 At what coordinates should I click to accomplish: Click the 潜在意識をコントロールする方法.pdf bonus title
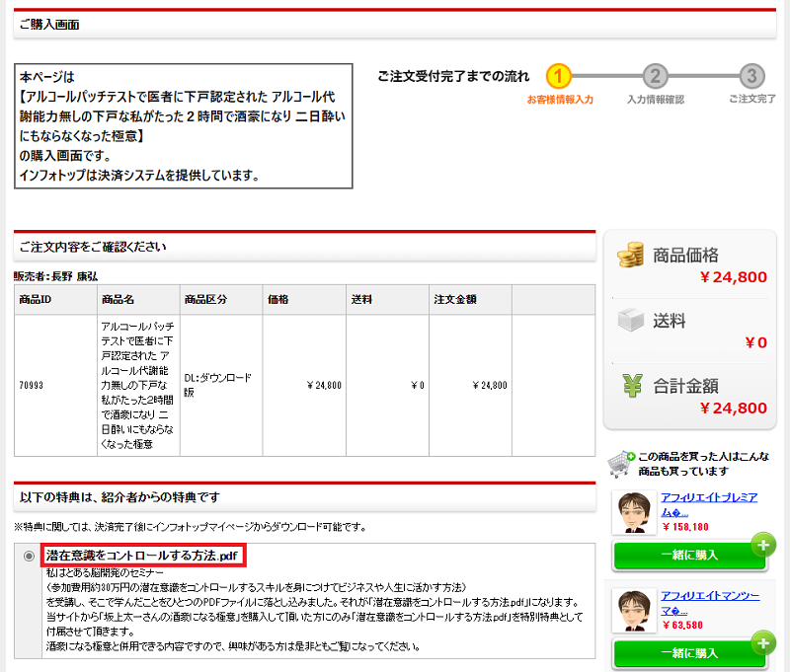tap(142, 556)
